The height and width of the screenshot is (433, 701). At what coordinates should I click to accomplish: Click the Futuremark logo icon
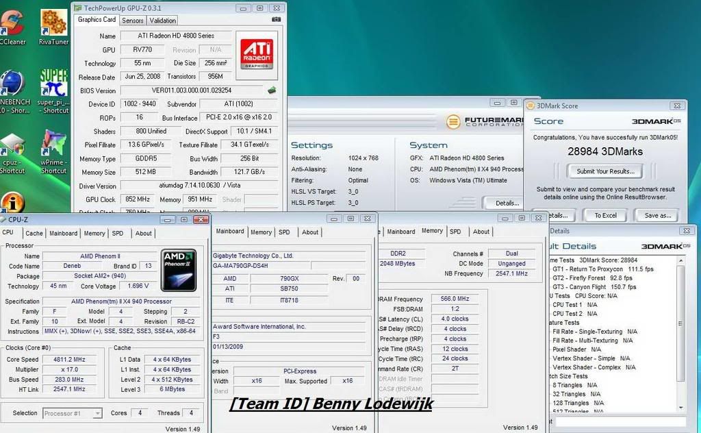453,122
